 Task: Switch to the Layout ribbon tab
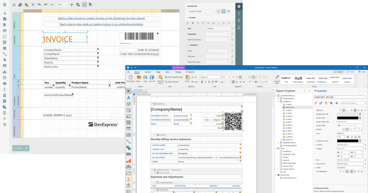(x=148, y=72)
